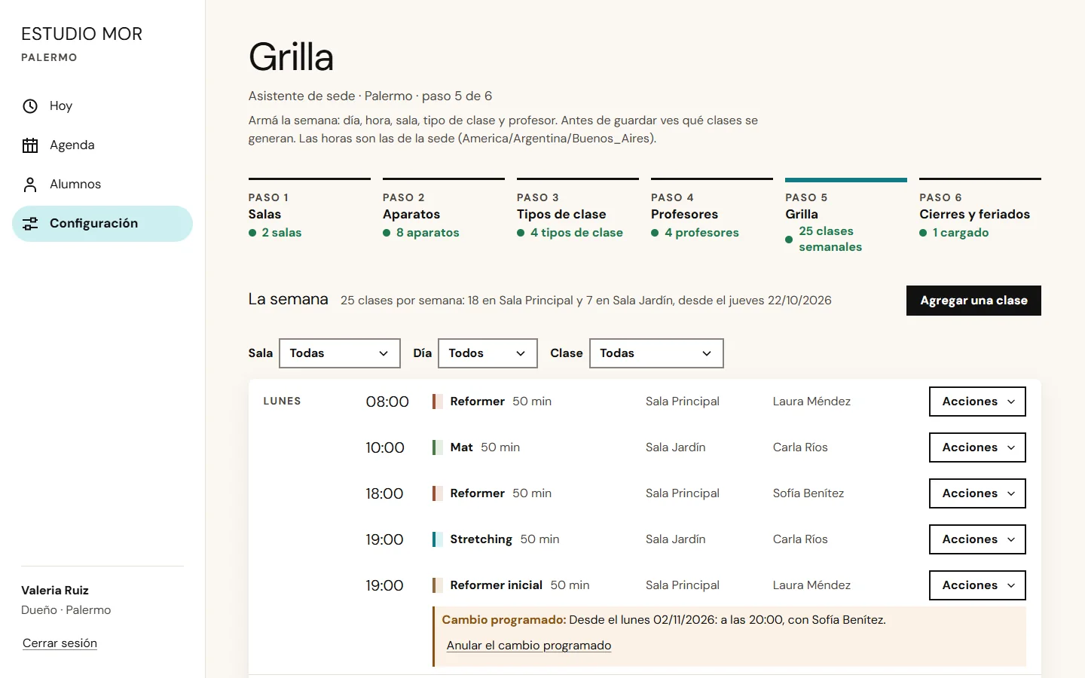
Task: Expand Acciones for the 08:00 Reformer class
Action: tap(977, 402)
